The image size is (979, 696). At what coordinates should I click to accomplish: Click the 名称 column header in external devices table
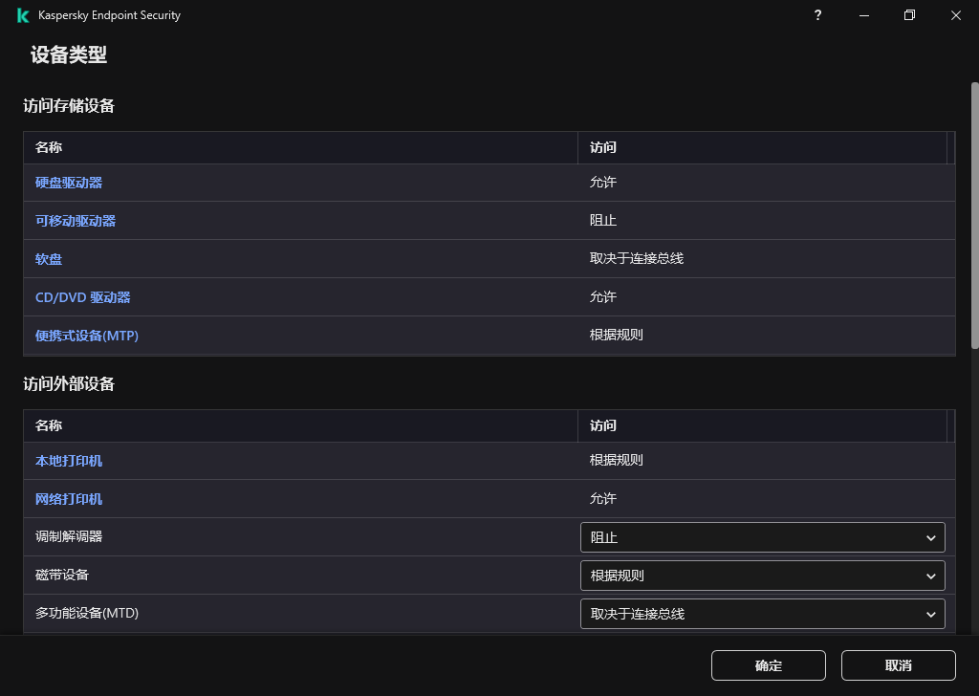point(49,425)
